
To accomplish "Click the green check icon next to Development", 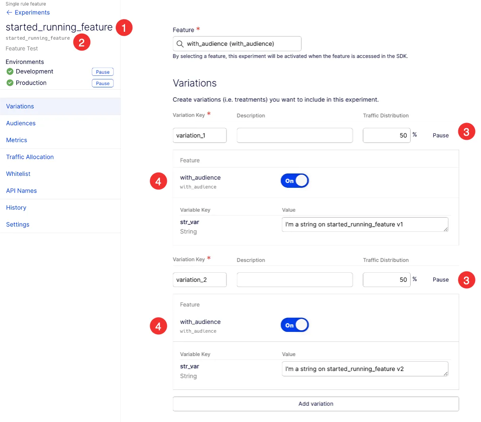I will [10, 71].
